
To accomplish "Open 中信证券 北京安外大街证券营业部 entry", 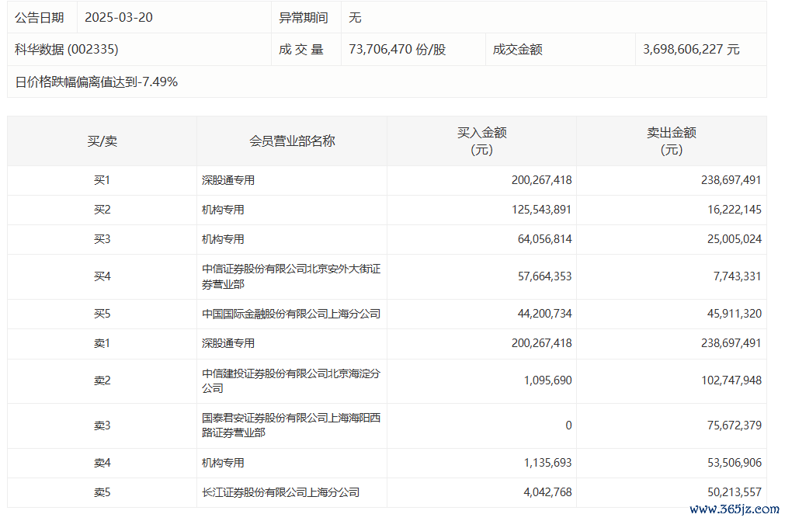I will (x=291, y=276).
